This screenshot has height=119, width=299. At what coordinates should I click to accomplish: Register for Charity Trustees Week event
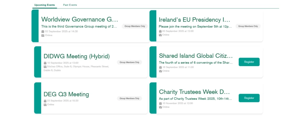pos(249,98)
